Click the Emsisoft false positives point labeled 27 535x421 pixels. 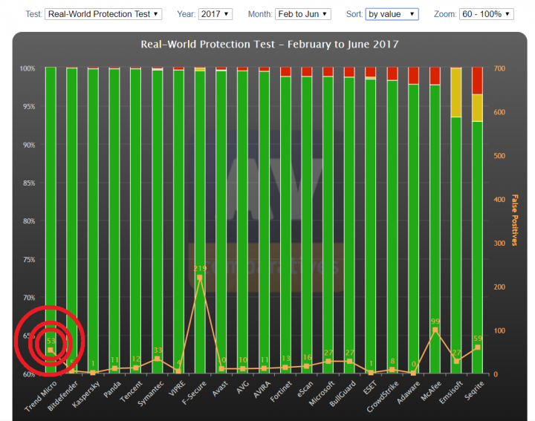(x=456, y=362)
